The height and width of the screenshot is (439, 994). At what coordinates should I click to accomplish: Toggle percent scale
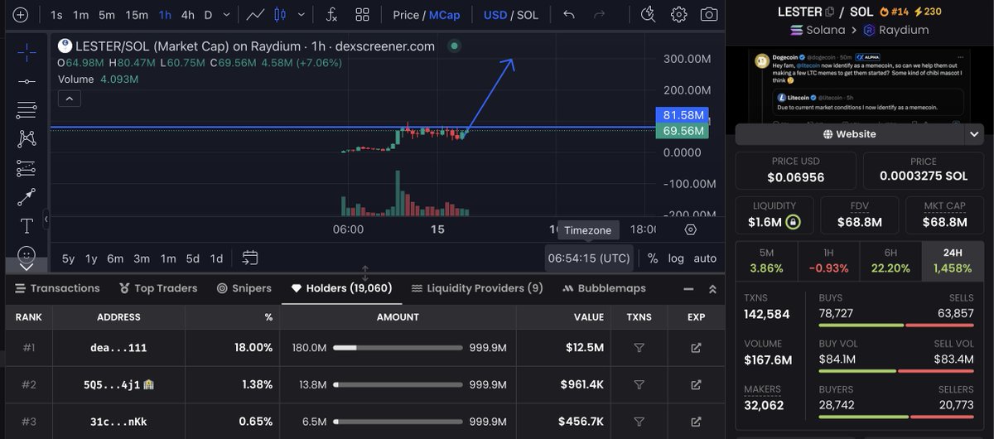click(x=653, y=258)
